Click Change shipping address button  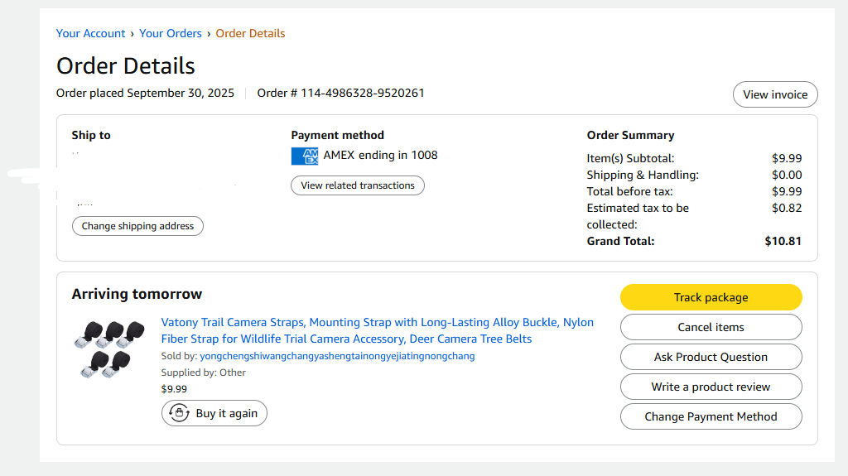(x=138, y=226)
